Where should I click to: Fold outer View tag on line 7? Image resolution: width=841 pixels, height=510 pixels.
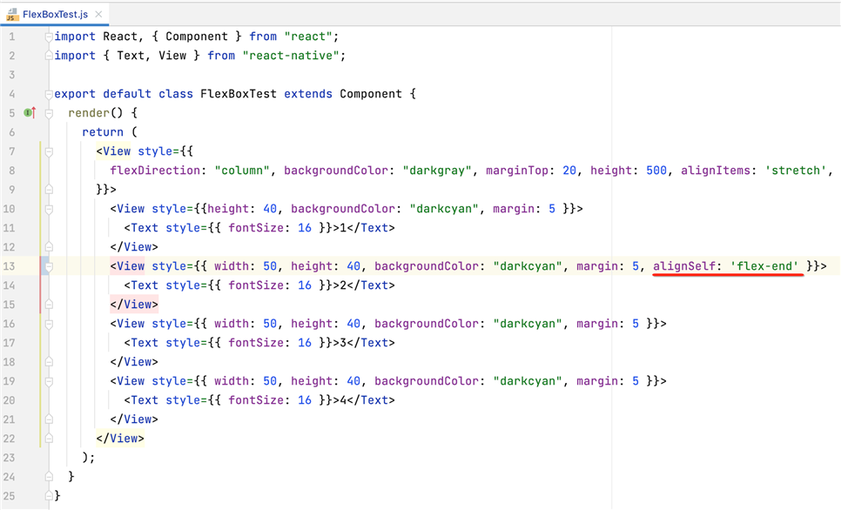[x=49, y=151]
